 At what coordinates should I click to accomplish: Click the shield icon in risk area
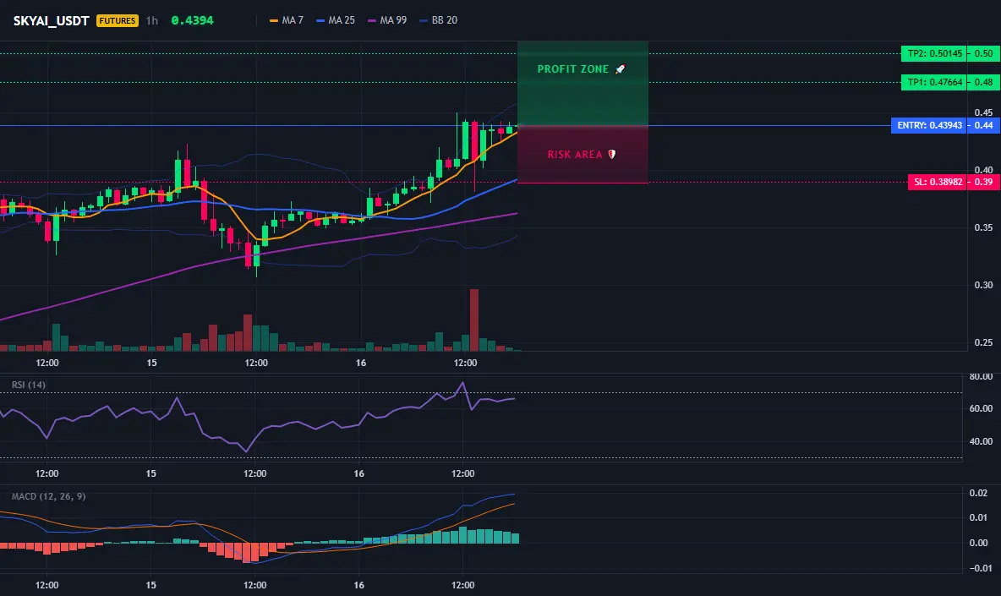click(x=611, y=155)
